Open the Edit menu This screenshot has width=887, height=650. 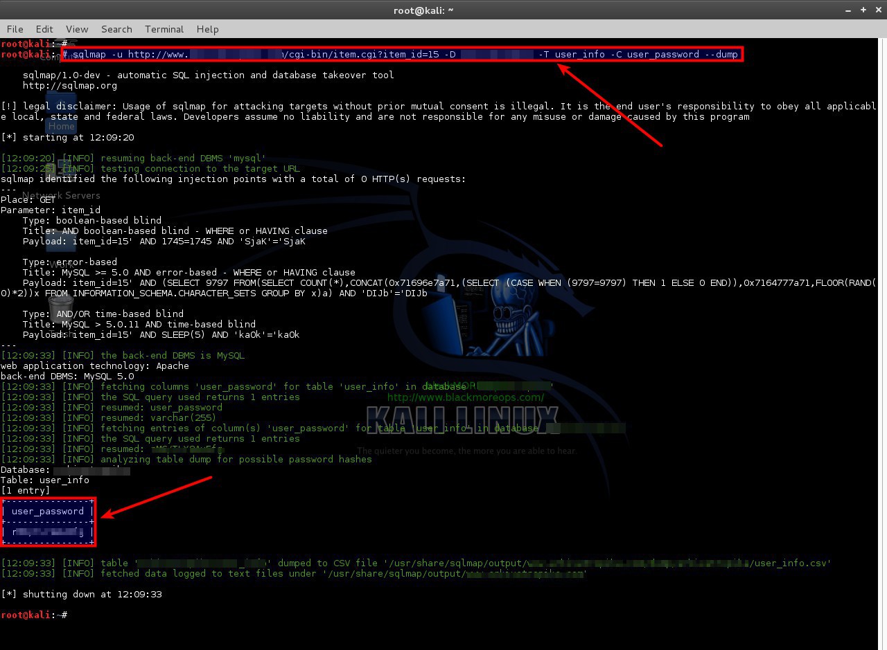44,29
